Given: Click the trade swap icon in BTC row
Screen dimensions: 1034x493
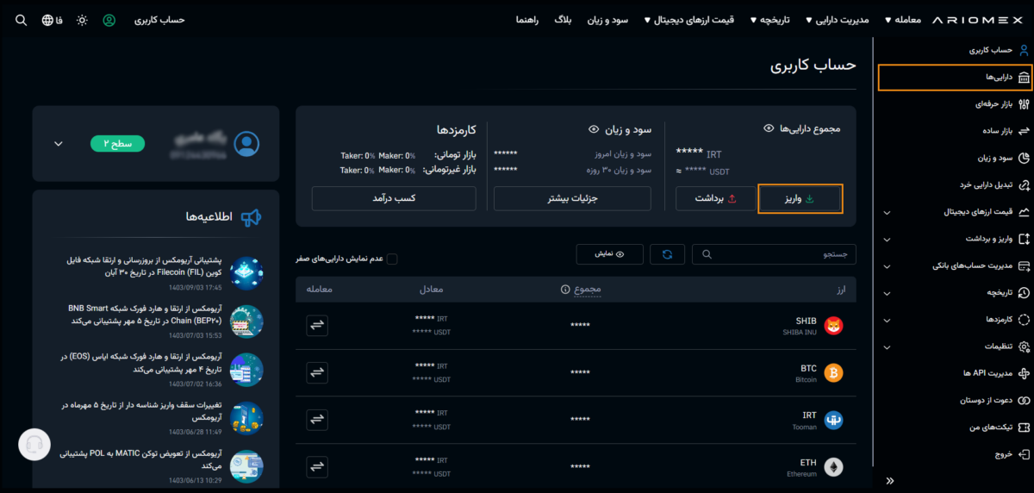Looking at the screenshot, I should [x=317, y=372].
